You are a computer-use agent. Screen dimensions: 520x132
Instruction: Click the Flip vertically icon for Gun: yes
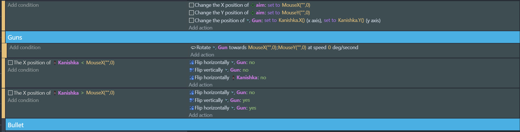[x=192, y=100]
